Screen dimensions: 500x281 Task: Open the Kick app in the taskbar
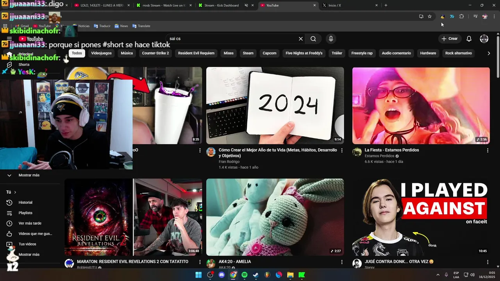[302, 275]
